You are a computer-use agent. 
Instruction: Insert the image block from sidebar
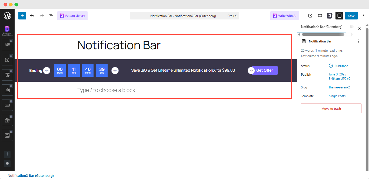pos(7,120)
